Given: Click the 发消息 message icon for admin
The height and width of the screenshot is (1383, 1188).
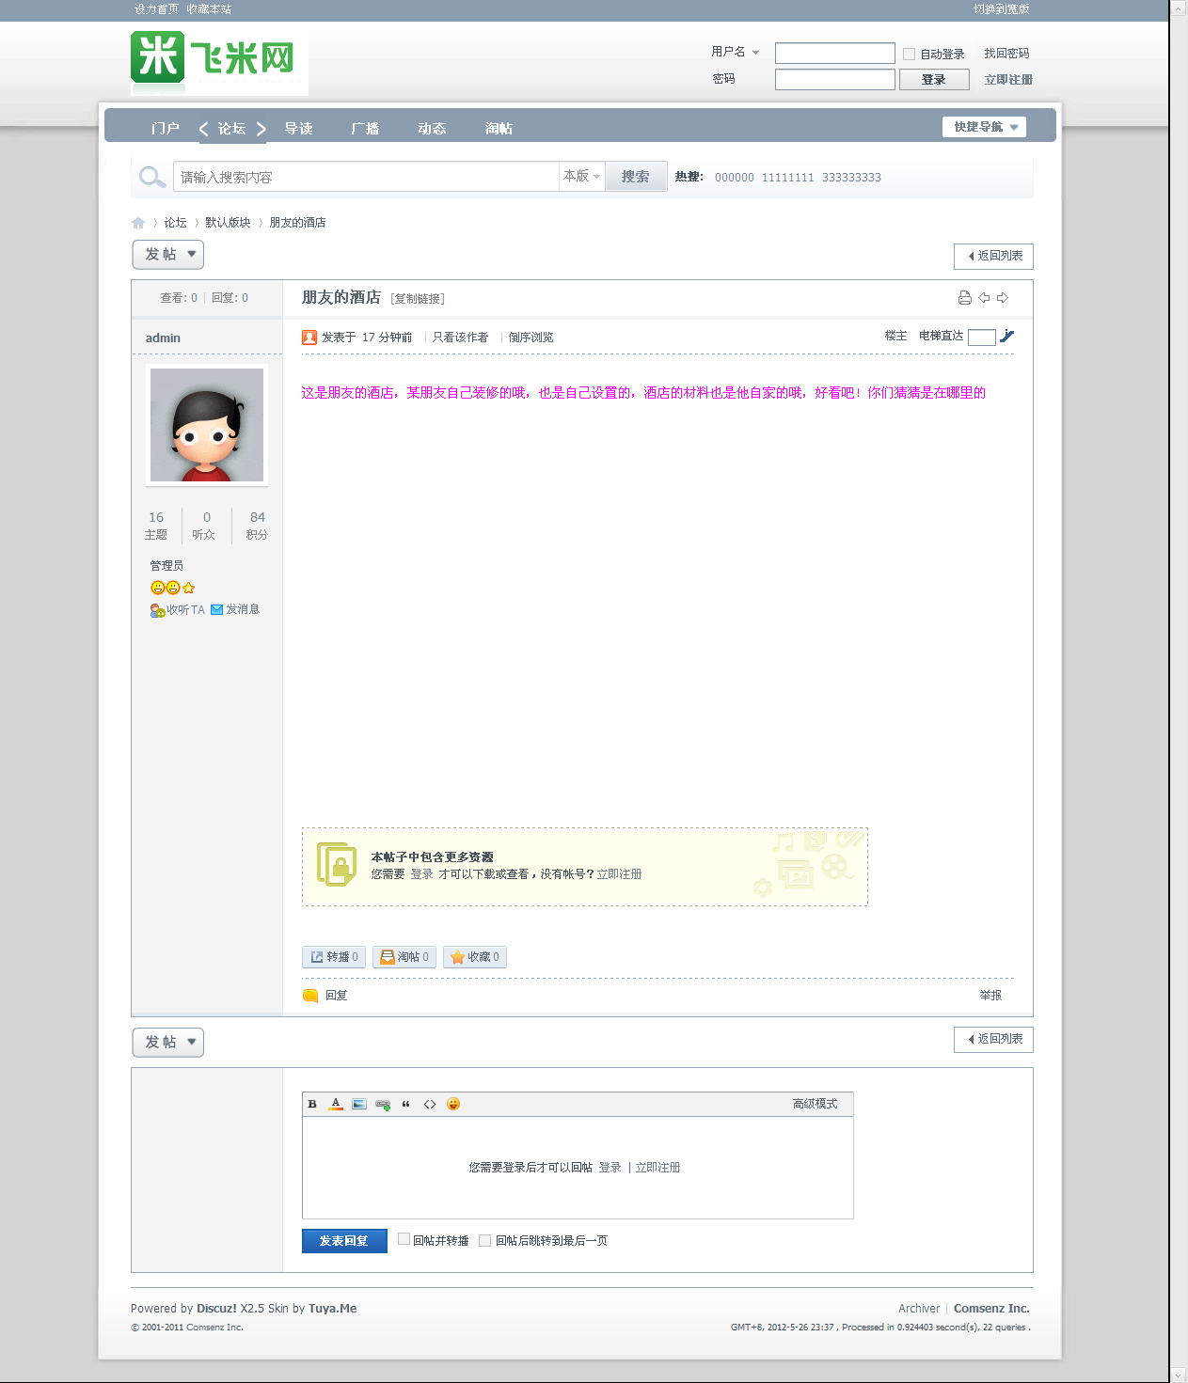Looking at the screenshot, I should [x=214, y=609].
